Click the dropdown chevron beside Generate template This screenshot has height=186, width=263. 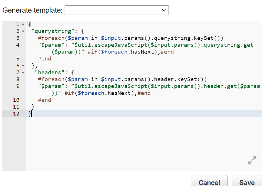[164, 10]
